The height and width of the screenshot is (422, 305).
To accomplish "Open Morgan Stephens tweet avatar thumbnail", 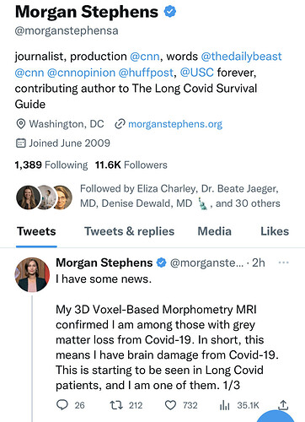I will 32,274.
